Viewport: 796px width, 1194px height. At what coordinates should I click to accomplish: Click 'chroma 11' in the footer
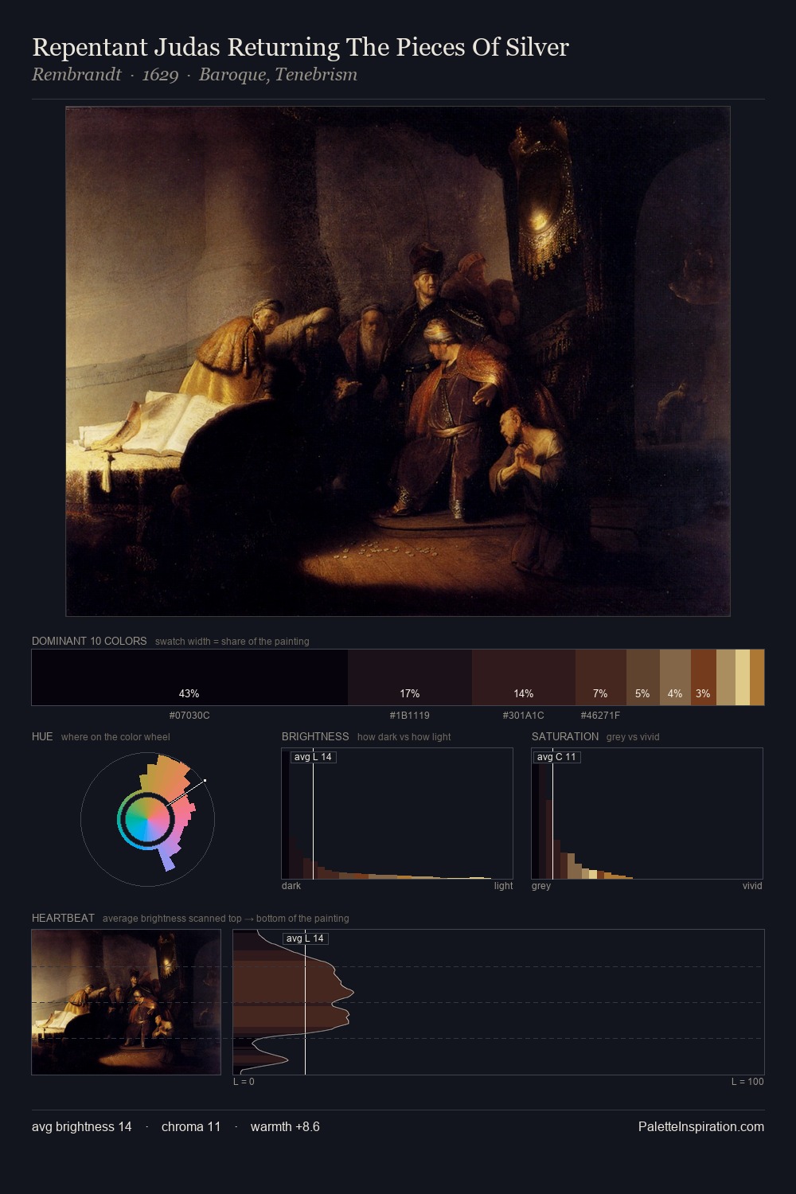tap(191, 1127)
